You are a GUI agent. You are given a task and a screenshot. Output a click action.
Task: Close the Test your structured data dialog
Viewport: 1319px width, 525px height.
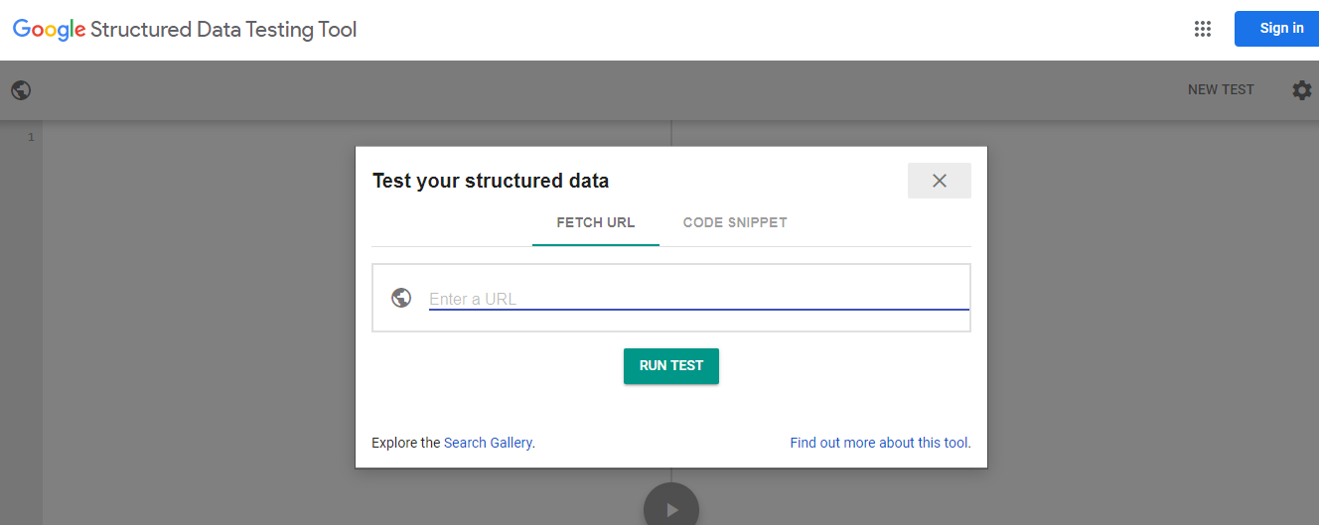[939, 181]
